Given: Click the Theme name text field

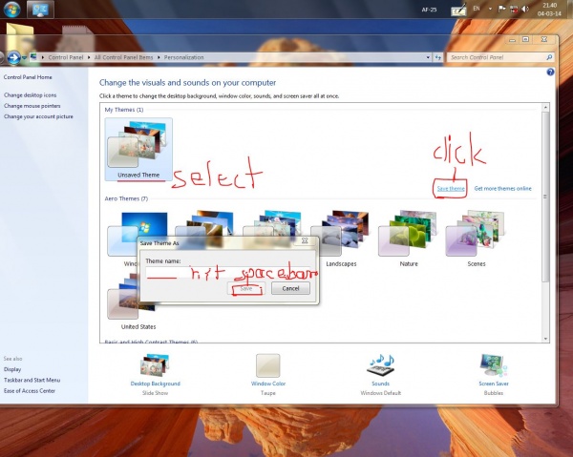Looking at the screenshot, I should pos(228,273).
